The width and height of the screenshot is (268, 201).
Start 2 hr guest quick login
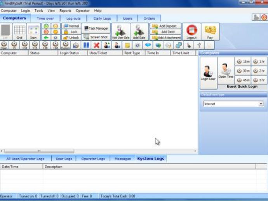coord(259,71)
